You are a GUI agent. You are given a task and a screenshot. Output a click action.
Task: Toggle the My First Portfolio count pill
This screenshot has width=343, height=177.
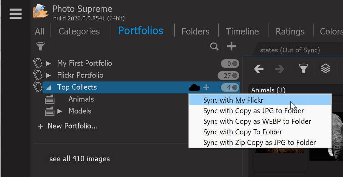tap(230, 63)
